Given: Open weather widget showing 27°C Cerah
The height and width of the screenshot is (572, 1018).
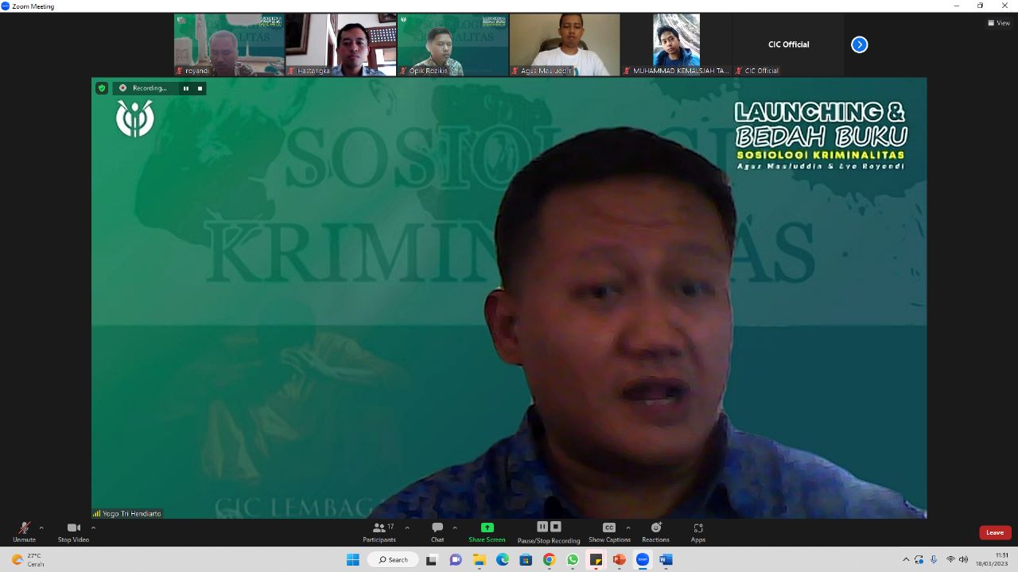Looking at the screenshot, I should 28,559.
